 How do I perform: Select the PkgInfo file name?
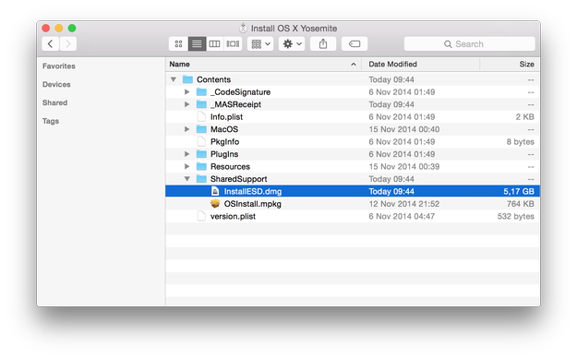[x=225, y=142]
